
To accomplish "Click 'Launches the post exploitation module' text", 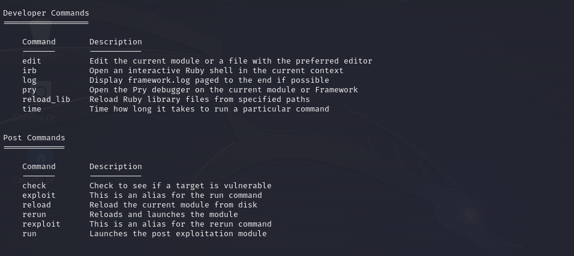I will [178, 234].
